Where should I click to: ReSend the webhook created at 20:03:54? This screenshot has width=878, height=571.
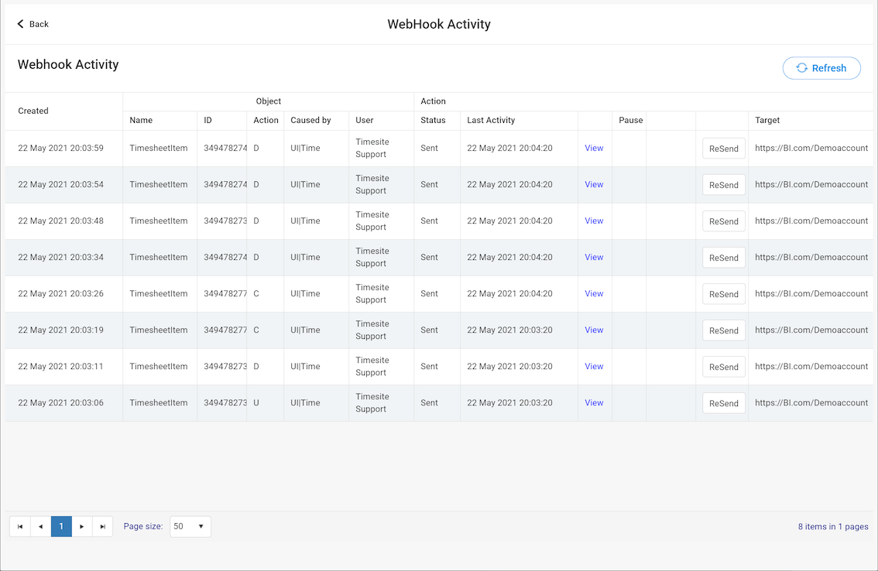[x=724, y=185]
